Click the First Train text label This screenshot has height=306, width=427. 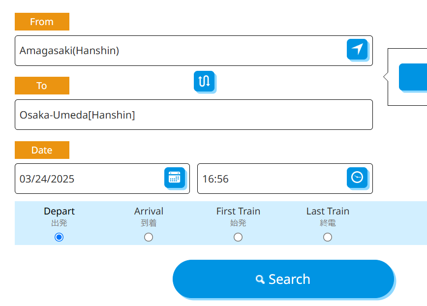pyautogui.click(x=238, y=211)
